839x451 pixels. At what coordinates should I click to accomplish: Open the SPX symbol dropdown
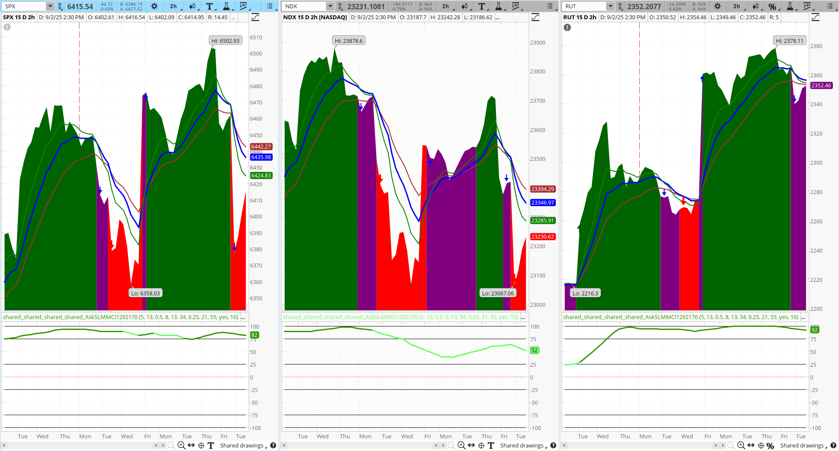pyautogui.click(x=49, y=6)
